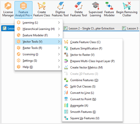Click the Aggregate icon
This screenshot has width=140, height=124.
coord(66,105)
